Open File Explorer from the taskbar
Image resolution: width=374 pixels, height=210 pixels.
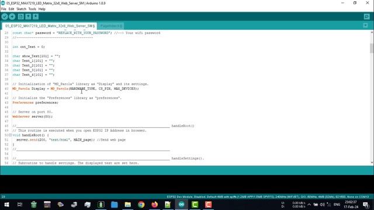(x=127, y=205)
